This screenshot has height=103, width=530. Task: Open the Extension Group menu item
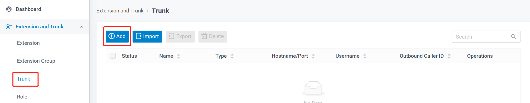[x=36, y=61]
